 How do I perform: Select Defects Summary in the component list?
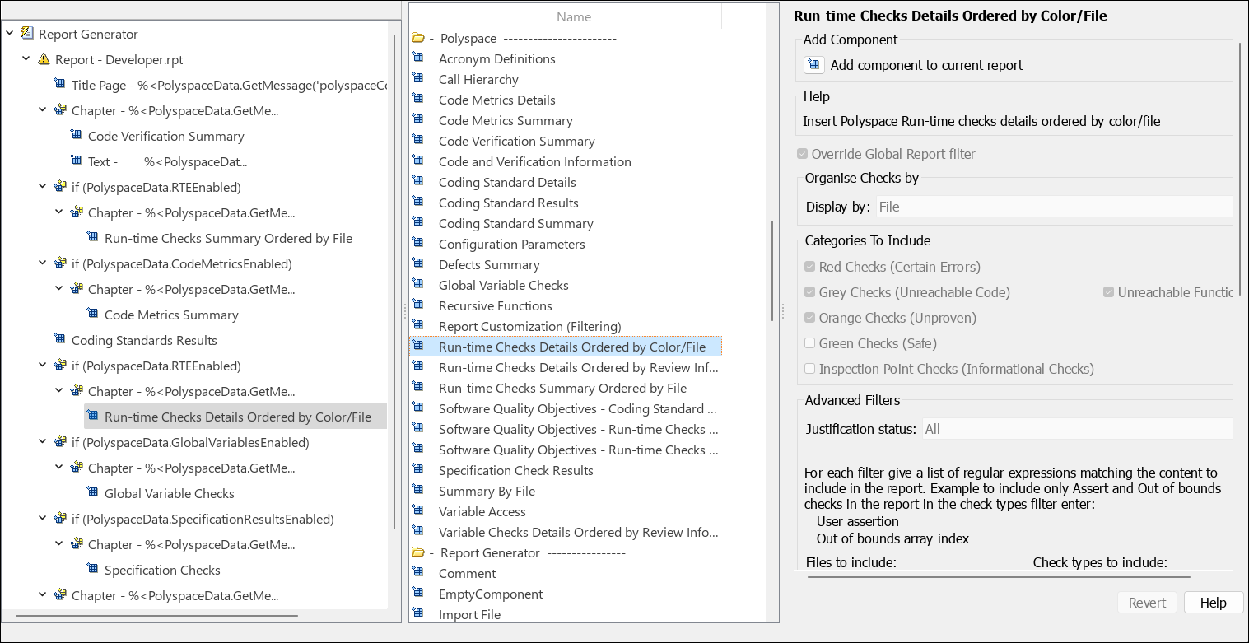coord(489,264)
